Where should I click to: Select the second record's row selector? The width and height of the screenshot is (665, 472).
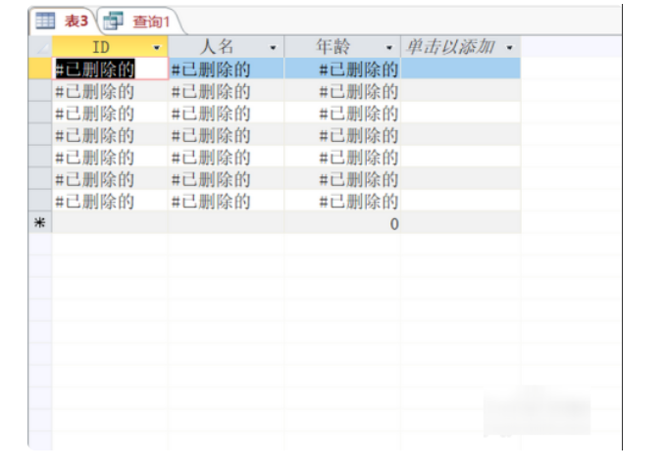pyautogui.click(x=40, y=91)
